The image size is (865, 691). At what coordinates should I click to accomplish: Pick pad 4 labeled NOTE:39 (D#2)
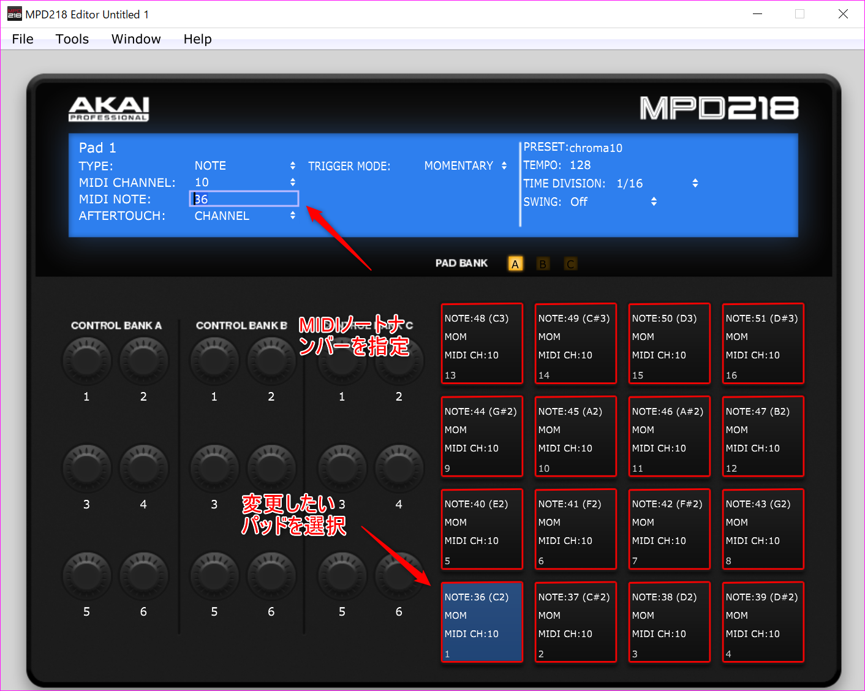point(763,622)
